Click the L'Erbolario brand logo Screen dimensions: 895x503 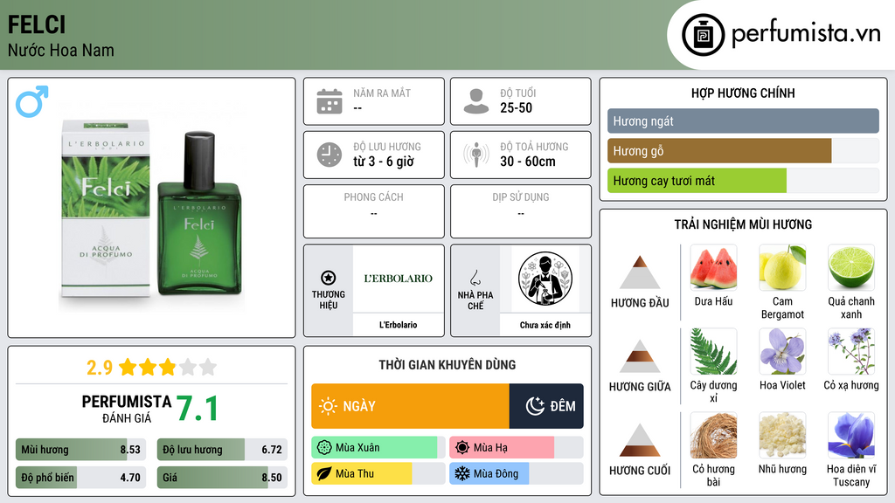coord(399,279)
